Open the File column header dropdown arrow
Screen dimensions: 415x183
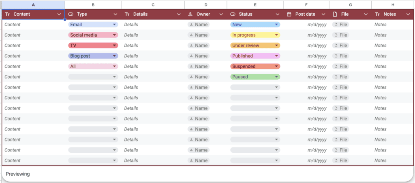pos(366,14)
